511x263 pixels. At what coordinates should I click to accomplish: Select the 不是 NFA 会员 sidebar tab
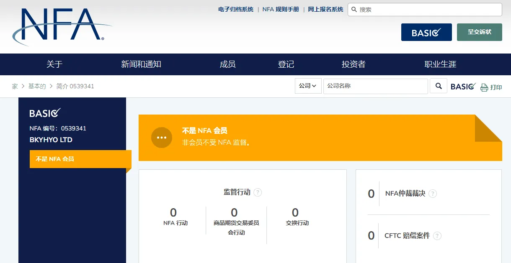[80, 159]
